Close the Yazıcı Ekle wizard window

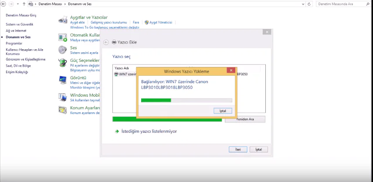[267, 32]
